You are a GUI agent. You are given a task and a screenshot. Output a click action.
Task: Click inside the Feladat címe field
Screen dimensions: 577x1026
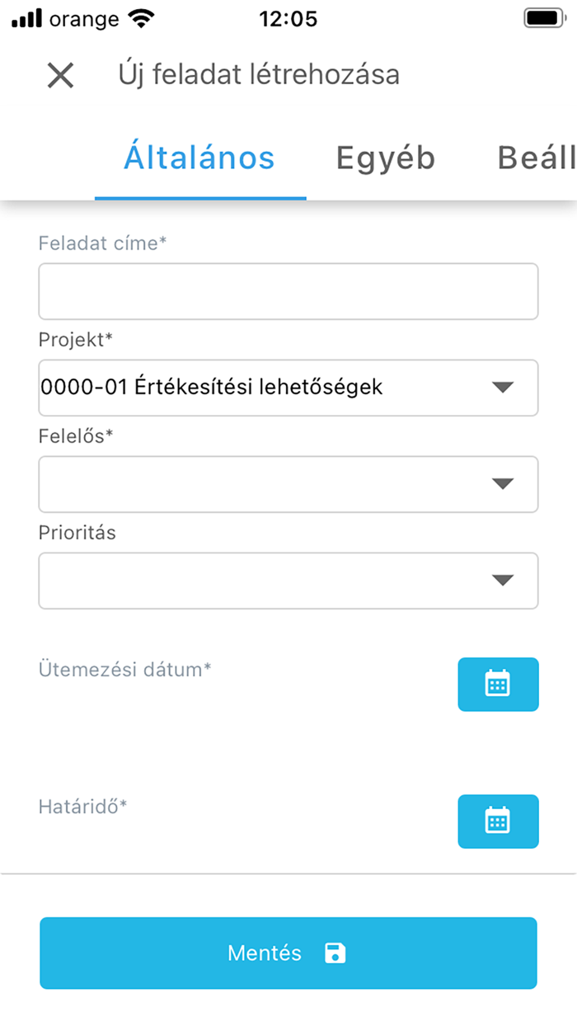coord(288,290)
